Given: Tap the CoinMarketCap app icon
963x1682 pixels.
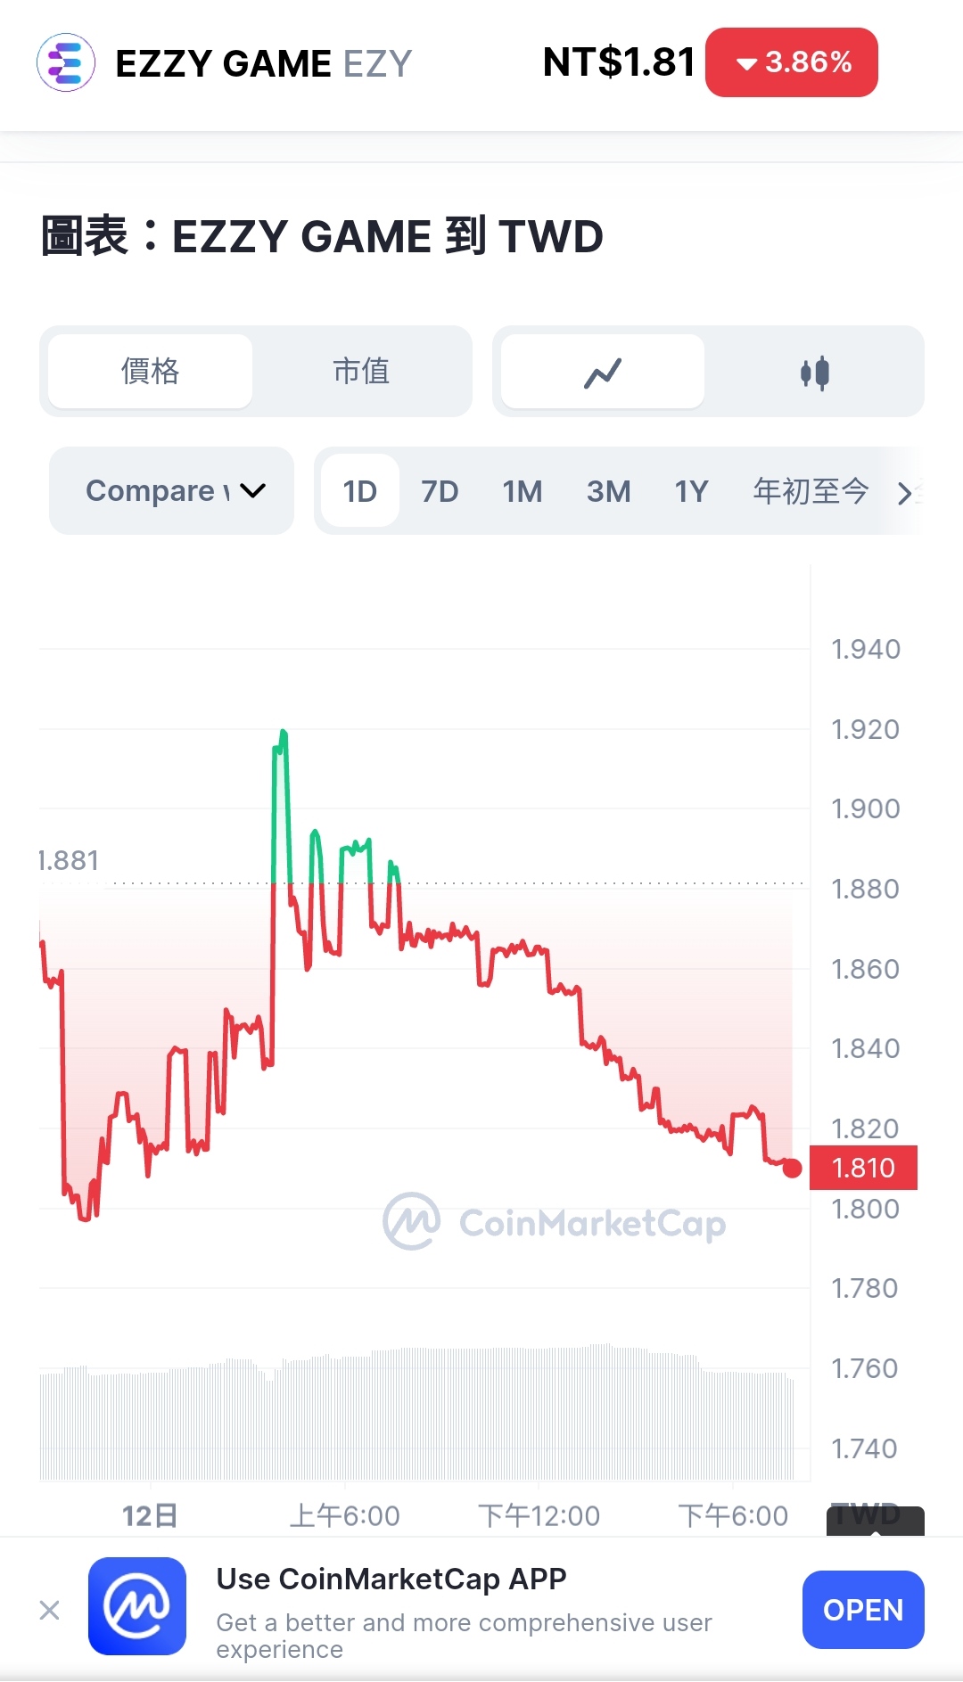Looking at the screenshot, I should pos(137,1606).
